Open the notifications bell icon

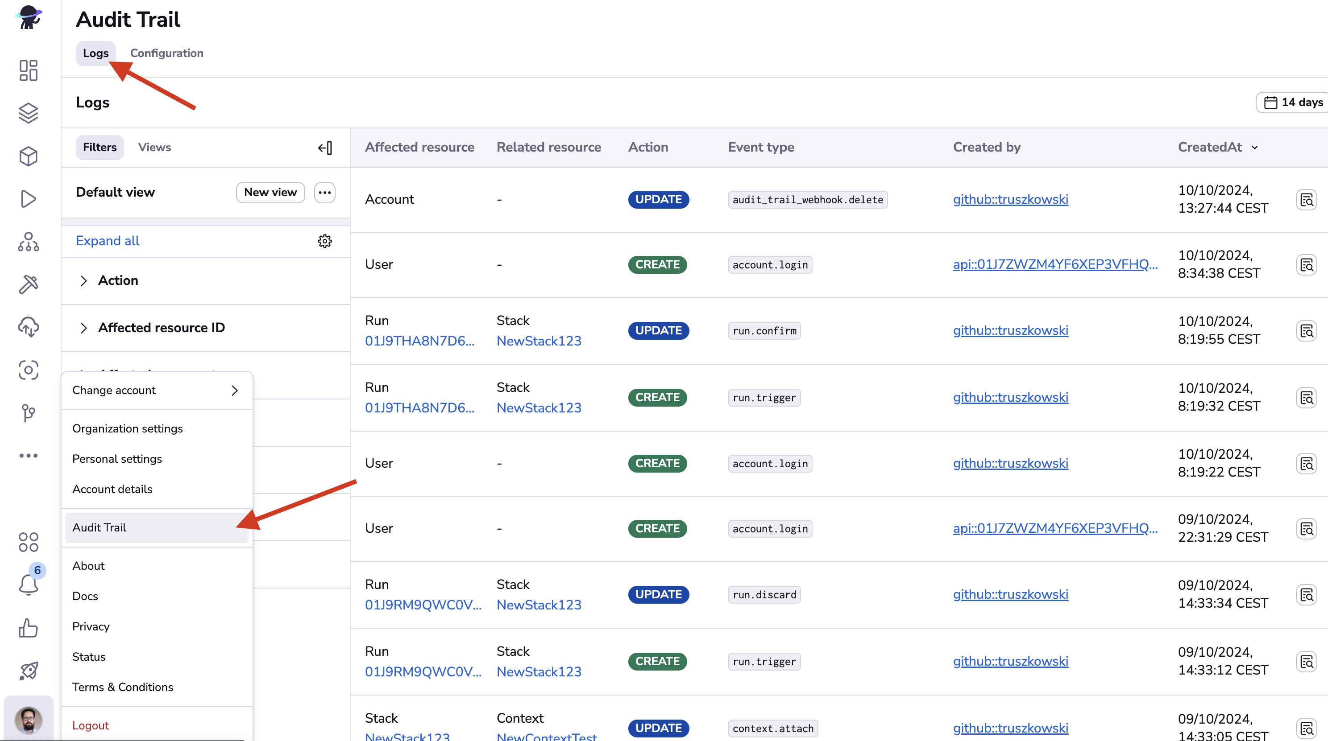click(x=29, y=585)
